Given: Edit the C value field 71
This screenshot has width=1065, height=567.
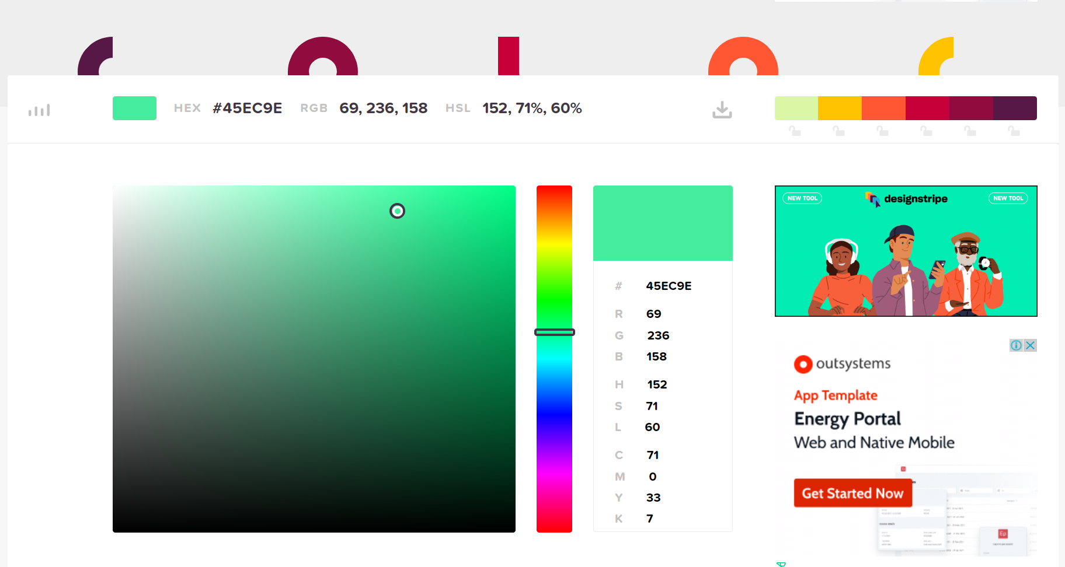Looking at the screenshot, I should click(x=653, y=455).
